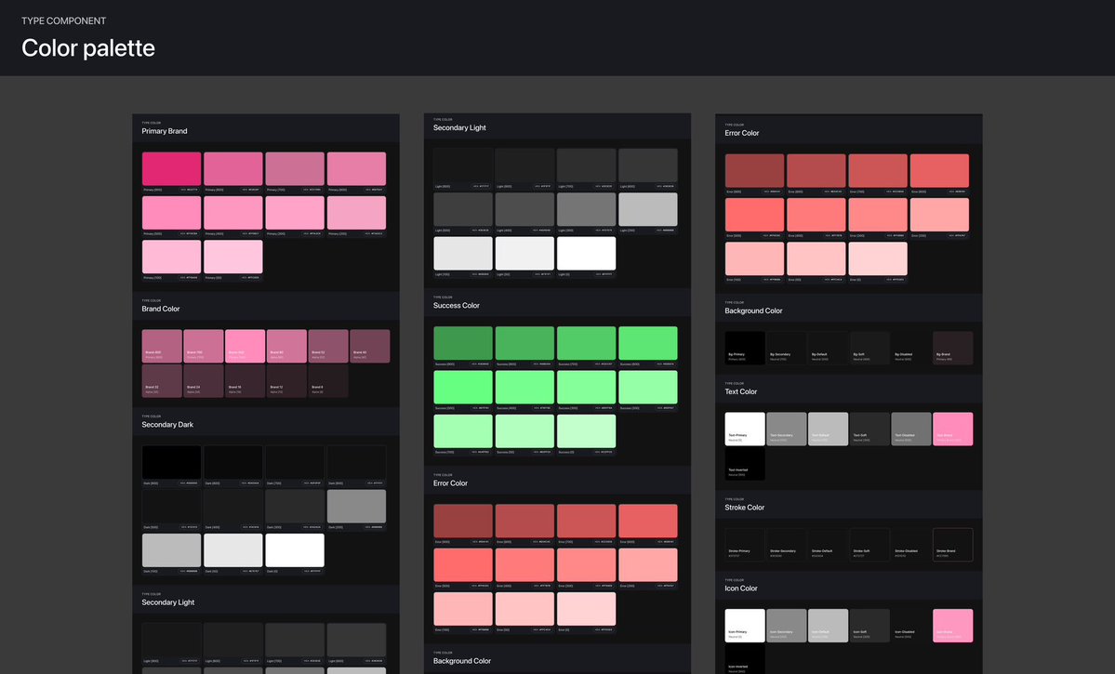Pick the Bg-Brand swatch
This screenshot has height=674, width=1115.
coord(953,349)
